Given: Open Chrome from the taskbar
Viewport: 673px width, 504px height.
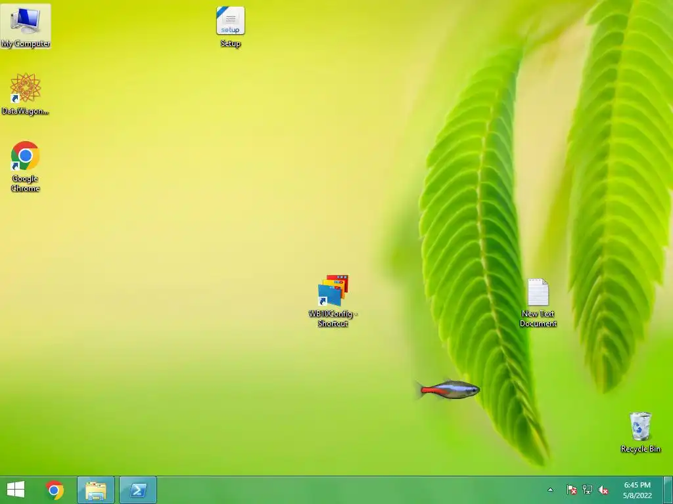Looking at the screenshot, I should pos(55,490).
